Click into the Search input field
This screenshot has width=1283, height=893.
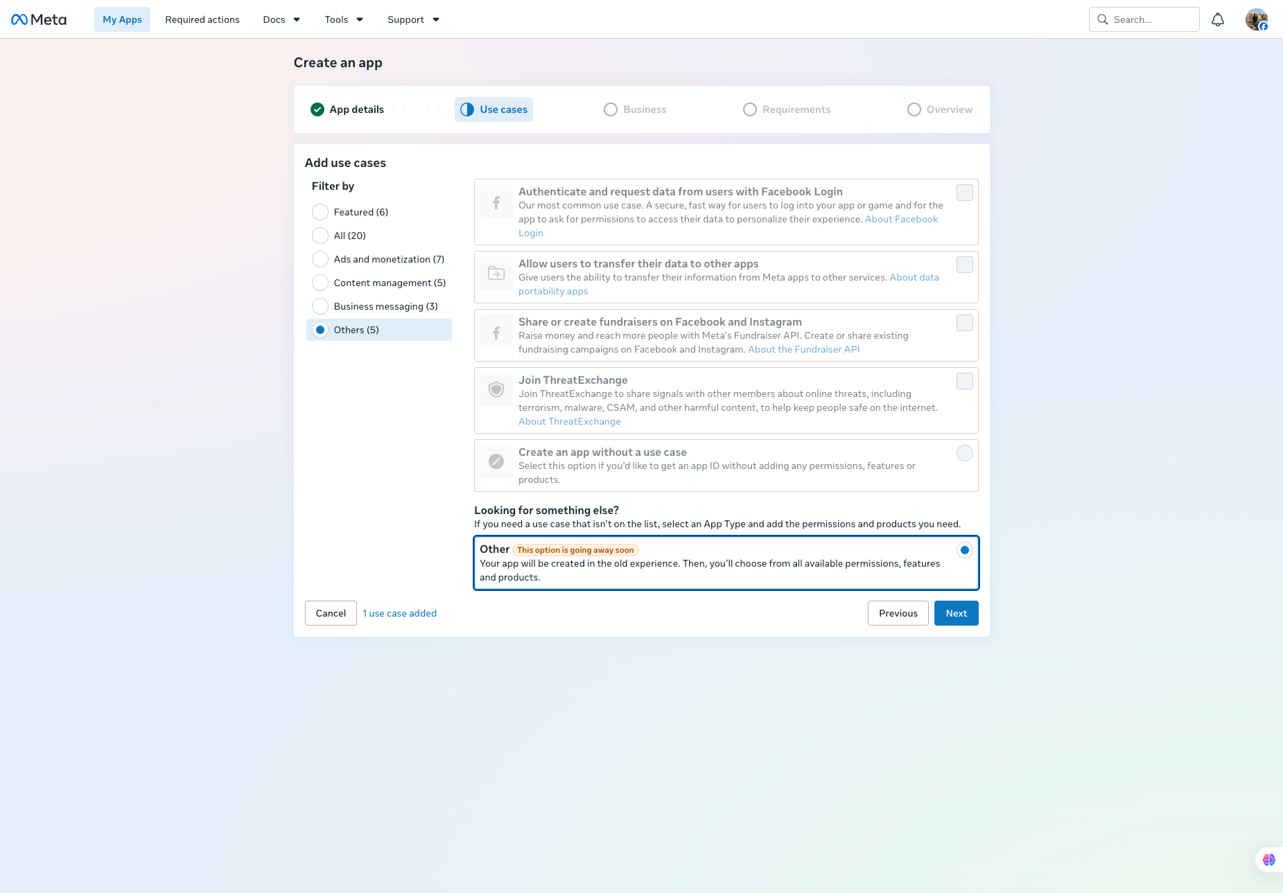click(1144, 19)
